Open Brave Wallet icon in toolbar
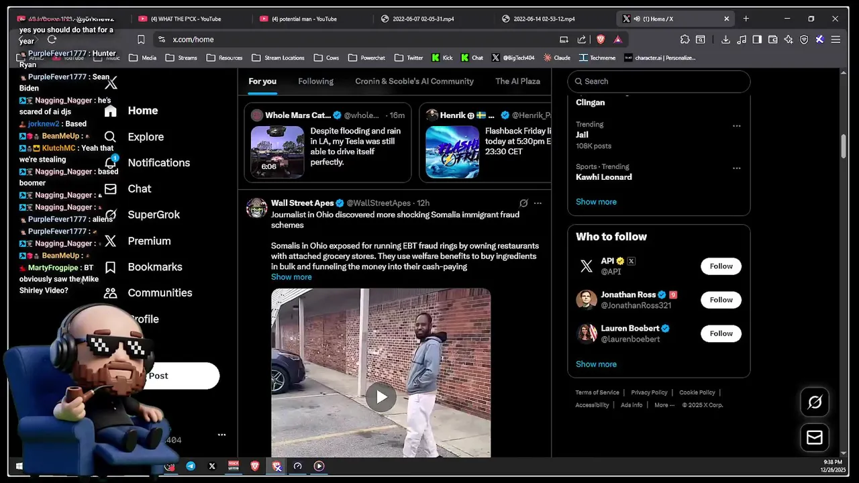 point(772,40)
